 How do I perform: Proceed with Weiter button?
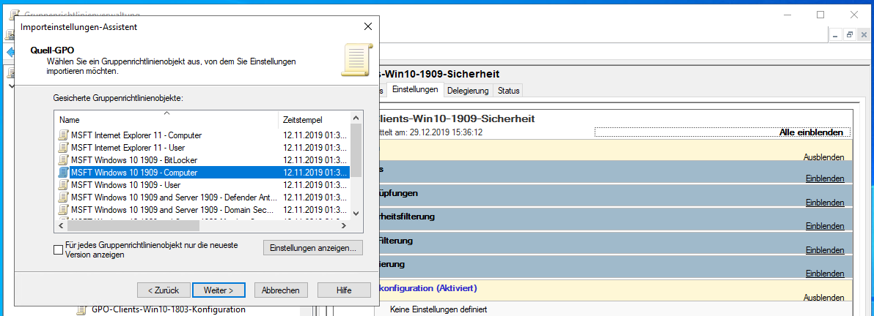218,290
